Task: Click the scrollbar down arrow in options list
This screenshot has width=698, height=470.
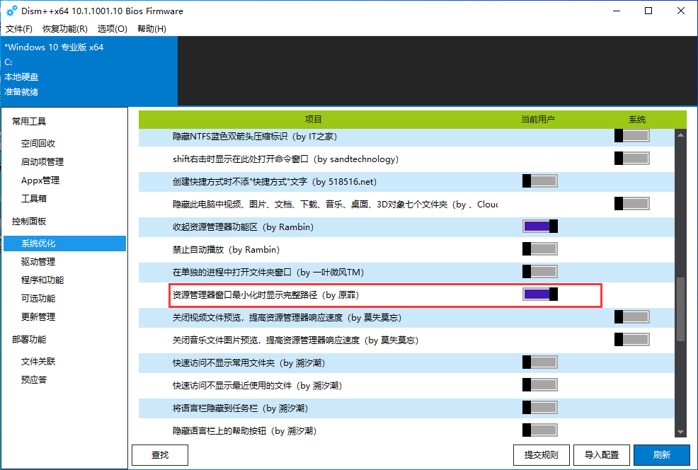Action: (680, 432)
